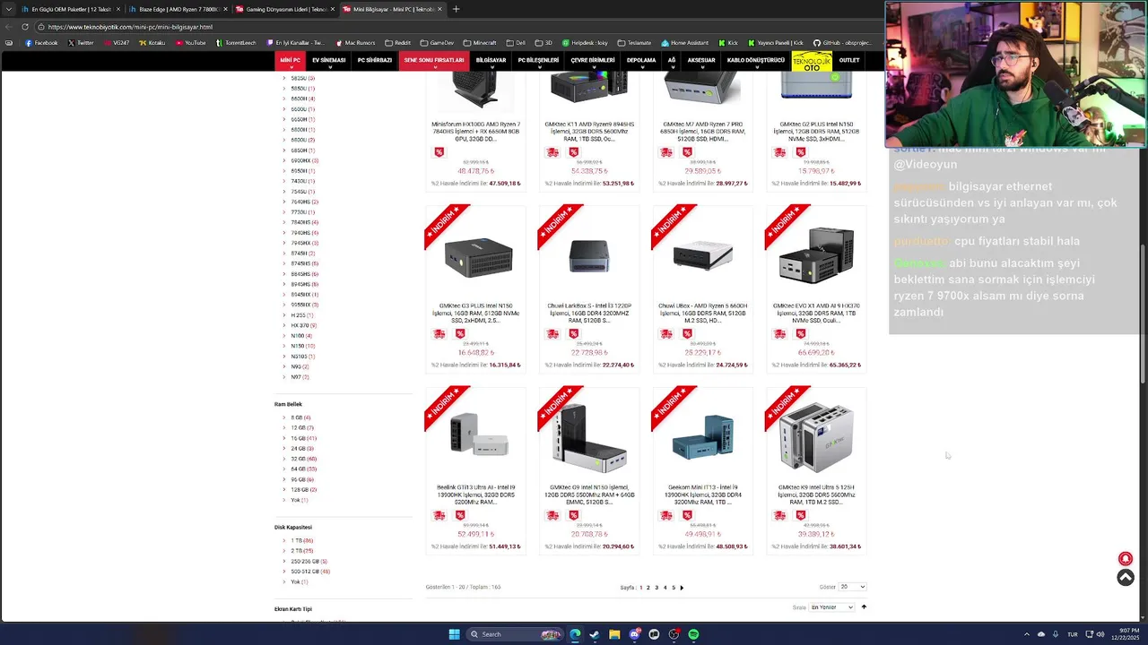Open Chuwi LarkBox S Intel i3 product link

[588, 314]
